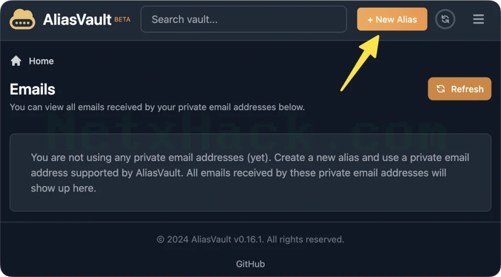Screen dimensions: 501x277
Task: Open the GitHub link in the footer
Action: (250, 264)
